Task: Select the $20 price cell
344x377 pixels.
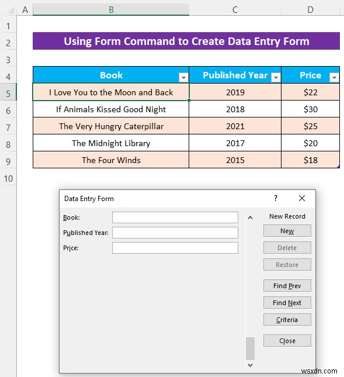Action: pos(310,143)
